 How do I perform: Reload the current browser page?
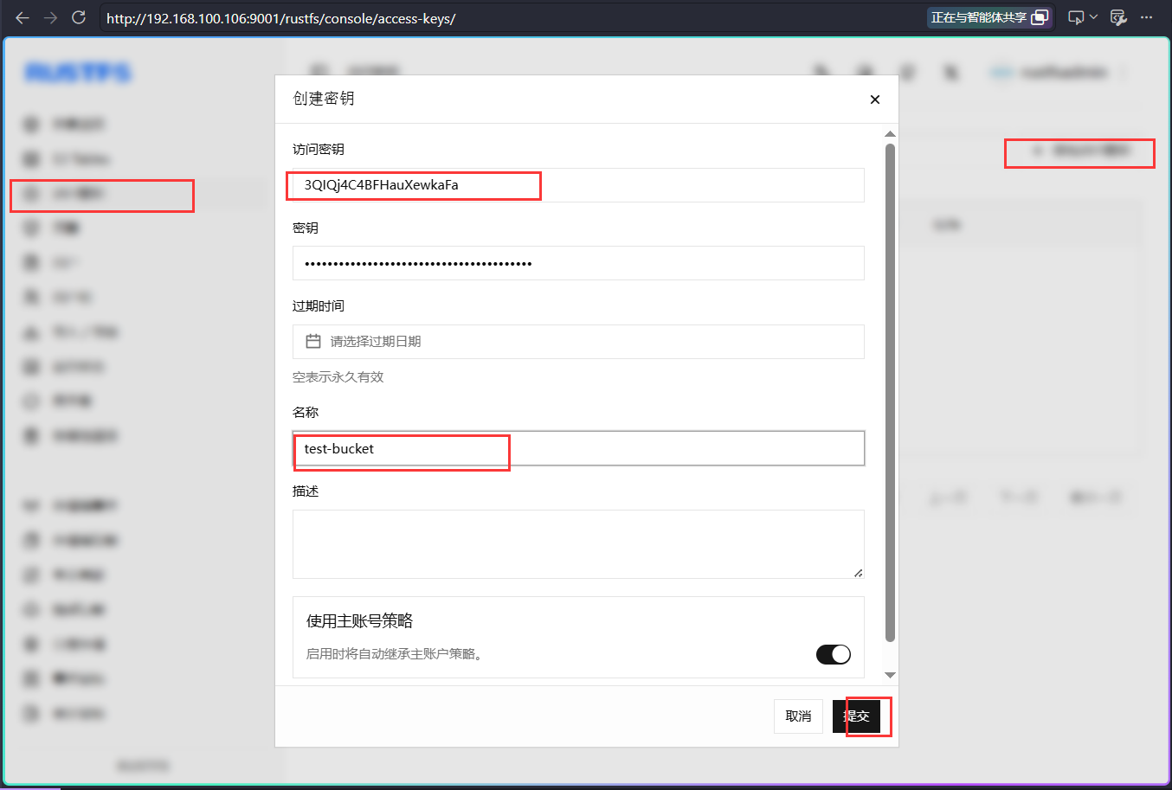coord(79,17)
